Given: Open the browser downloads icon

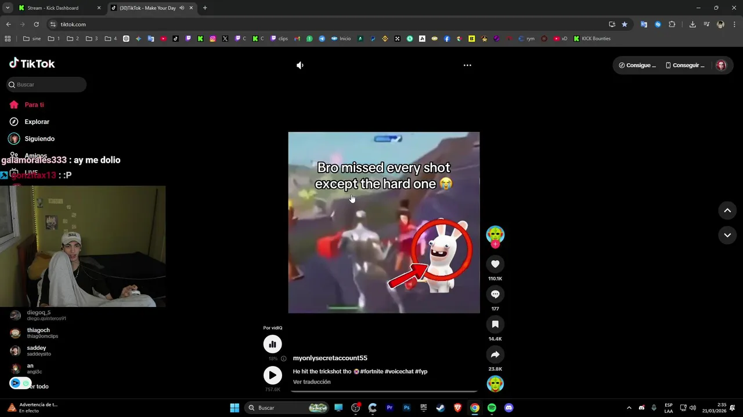Looking at the screenshot, I should [692, 24].
